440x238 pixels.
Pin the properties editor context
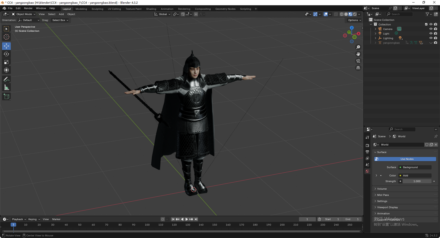(x=436, y=136)
